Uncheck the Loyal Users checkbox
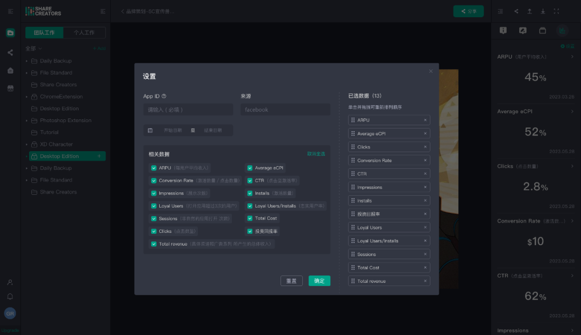The height and width of the screenshot is (335, 581). coord(154,206)
